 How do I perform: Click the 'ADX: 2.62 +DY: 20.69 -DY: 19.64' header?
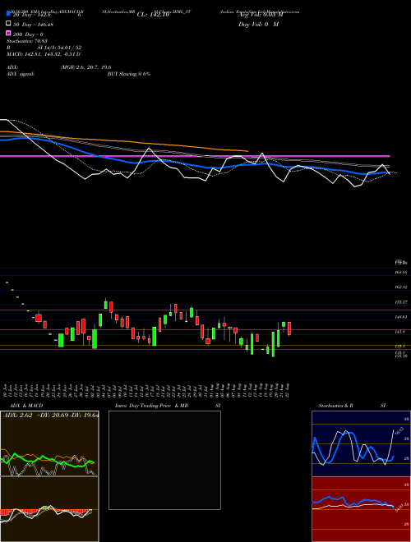pyautogui.click(x=51, y=416)
